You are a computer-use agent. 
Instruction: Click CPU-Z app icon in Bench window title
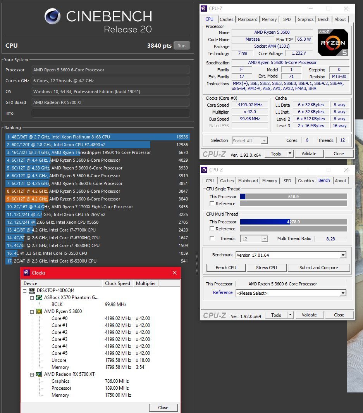tap(205, 170)
